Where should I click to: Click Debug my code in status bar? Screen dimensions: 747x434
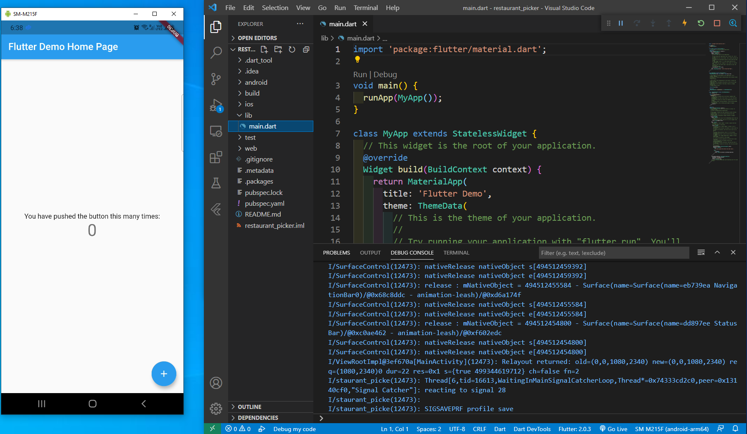[295, 429]
